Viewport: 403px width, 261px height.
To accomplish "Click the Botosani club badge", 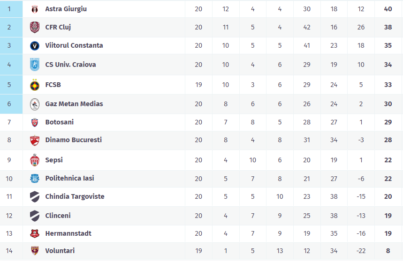I will click(34, 122).
